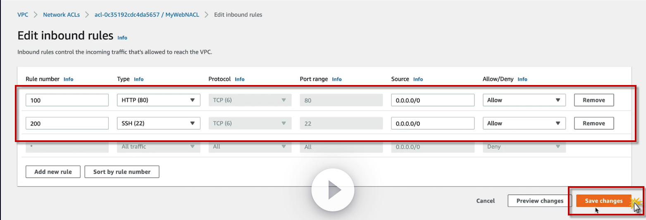Open Info link next to Allow/Deny column

(522, 79)
